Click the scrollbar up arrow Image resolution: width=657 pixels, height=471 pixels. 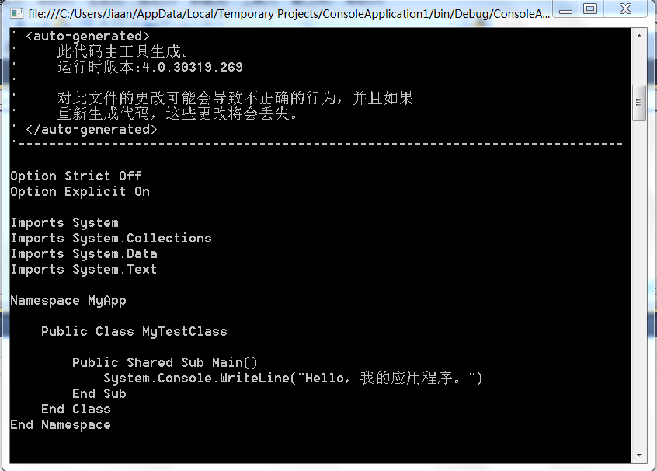tap(639, 36)
